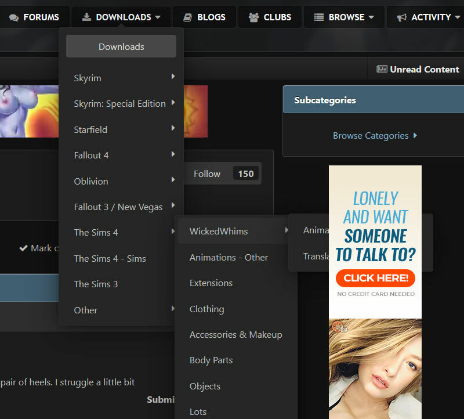Expand the WickedWhims submenu arrow
This screenshot has width=464, height=419.
(x=287, y=230)
